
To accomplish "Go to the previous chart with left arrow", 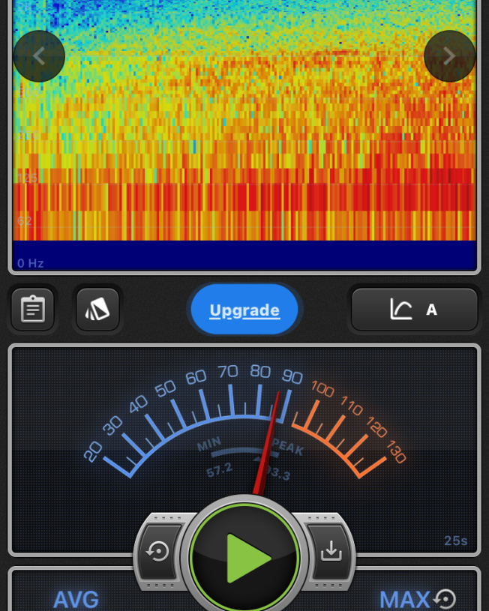I will click(x=39, y=56).
